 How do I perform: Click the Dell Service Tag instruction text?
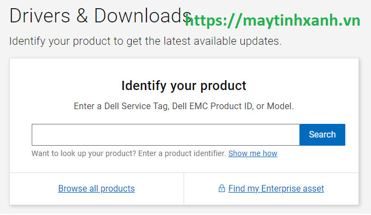coord(184,106)
